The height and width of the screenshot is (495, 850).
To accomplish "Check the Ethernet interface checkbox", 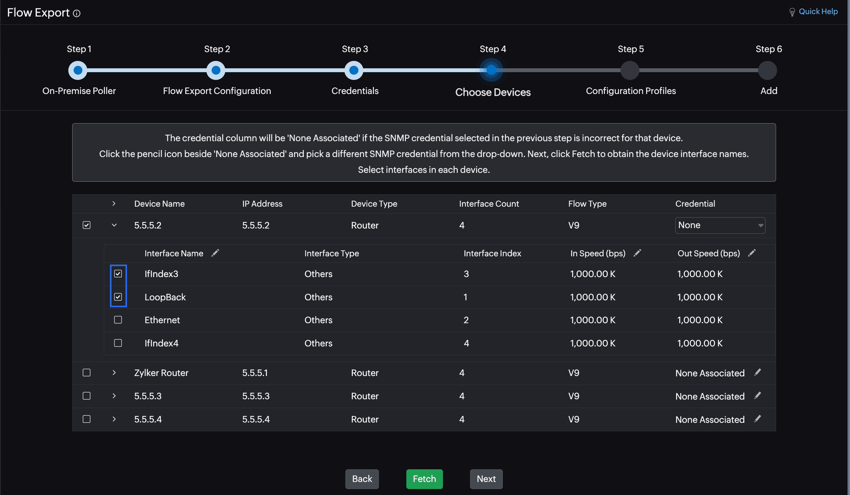I will 118,320.
